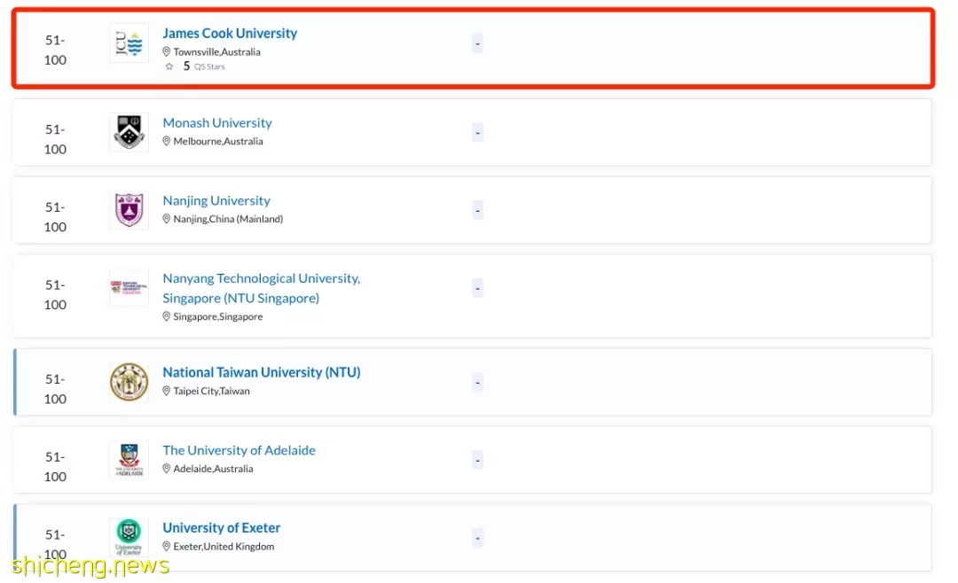958x583 pixels.
Task: Click 'Exeter,United Kingdom' location text
Action: coord(224,547)
